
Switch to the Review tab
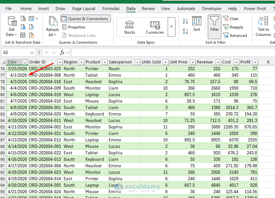148,8
